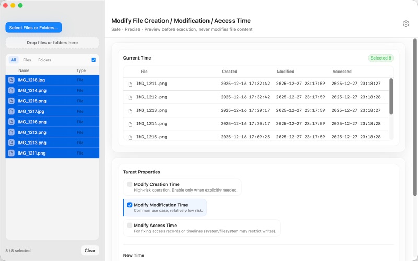Click the Created column header
Viewport: 418px width, 261px height.
[x=229, y=72]
